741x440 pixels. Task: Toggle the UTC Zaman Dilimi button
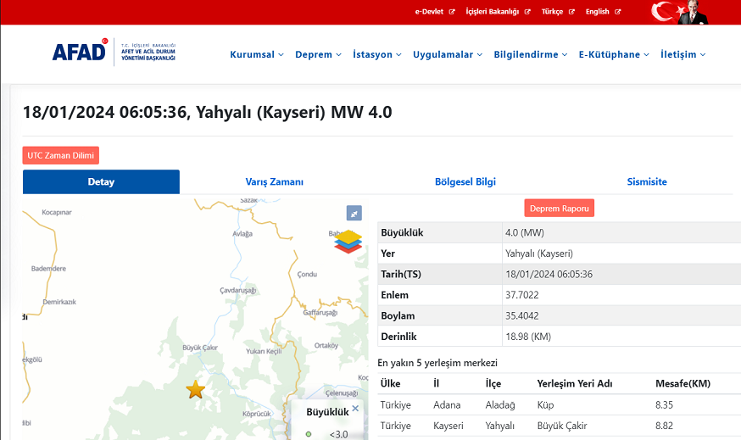pos(61,155)
